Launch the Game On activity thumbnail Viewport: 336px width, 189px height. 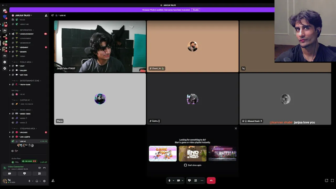coord(163,154)
